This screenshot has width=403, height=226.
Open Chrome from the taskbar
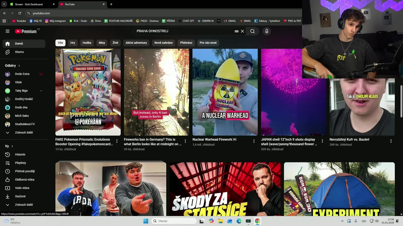click(x=258, y=221)
